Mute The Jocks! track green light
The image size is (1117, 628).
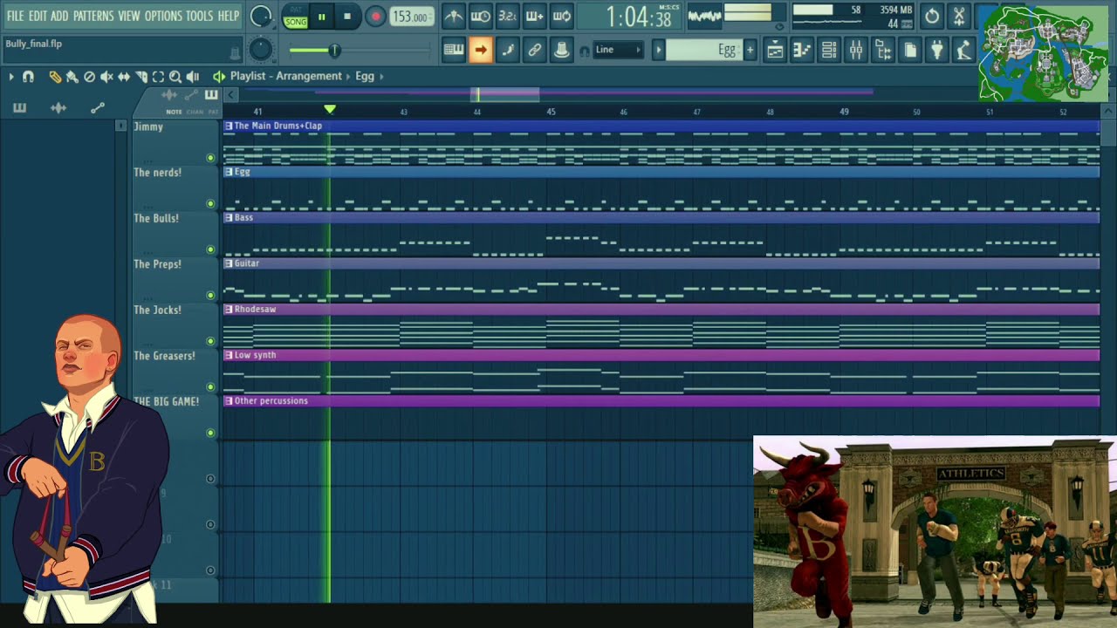pos(210,341)
